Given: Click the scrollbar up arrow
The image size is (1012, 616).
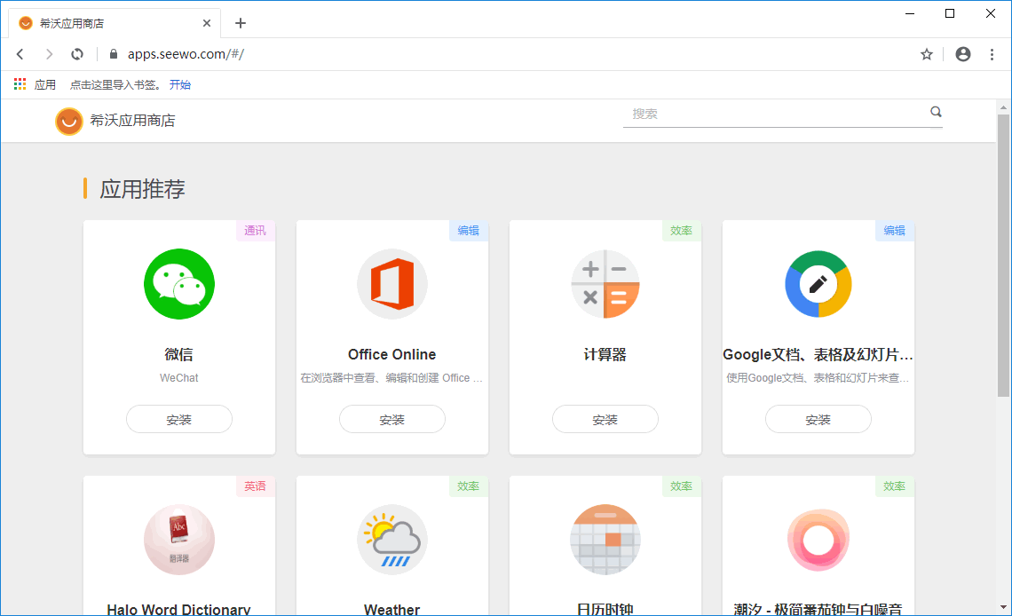Looking at the screenshot, I should (1003, 107).
